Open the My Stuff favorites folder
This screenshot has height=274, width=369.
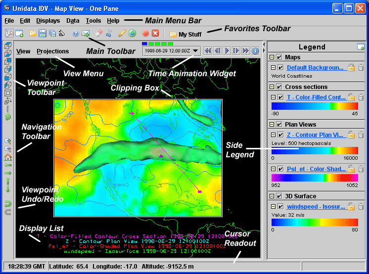pyautogui.click(x=186, y=35)
